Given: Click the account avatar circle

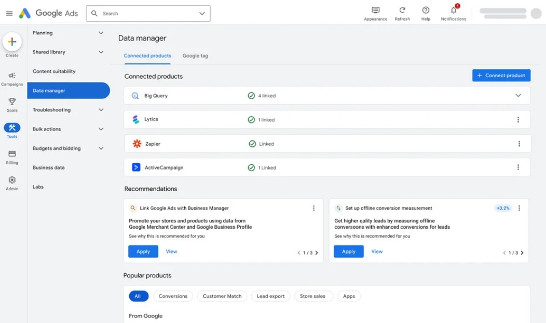Looking at the screenshot, I should click(536, 13).
